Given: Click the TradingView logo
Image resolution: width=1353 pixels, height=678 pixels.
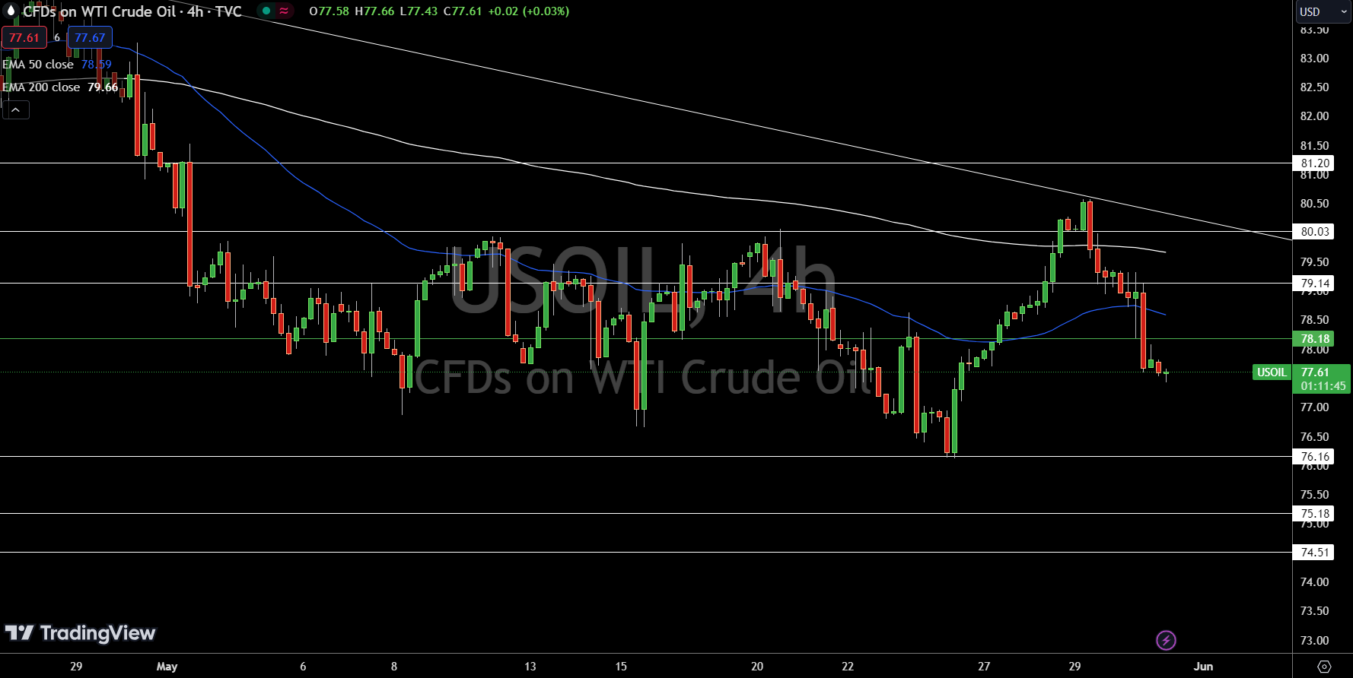Looking at the screenshot, I should tap(80, 633).
